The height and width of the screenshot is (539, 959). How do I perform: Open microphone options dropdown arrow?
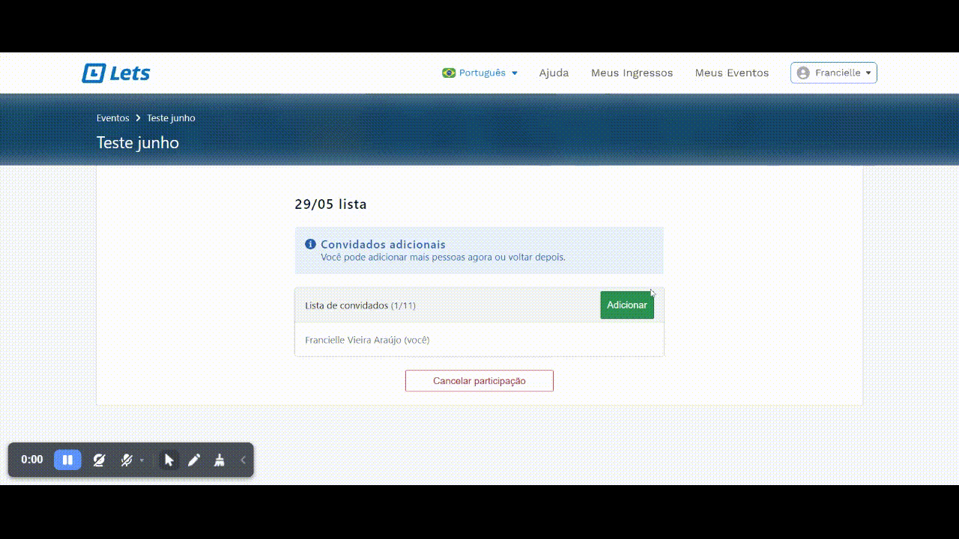coord(142,460)
